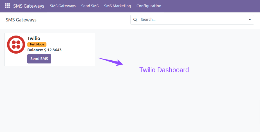Viewport: 260px width, 132px height.
Task: Click the Twilio Dashboard label text
Action: [x=164, y=70]
